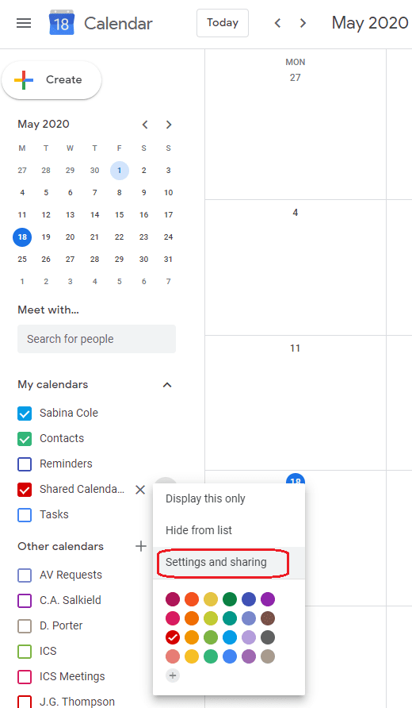Open the main hamburger menu
This screenshot has width=412, height=708.
[x=24, y=23]
